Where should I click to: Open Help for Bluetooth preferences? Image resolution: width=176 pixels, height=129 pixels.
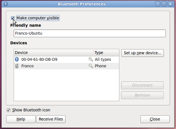[21, 119]
